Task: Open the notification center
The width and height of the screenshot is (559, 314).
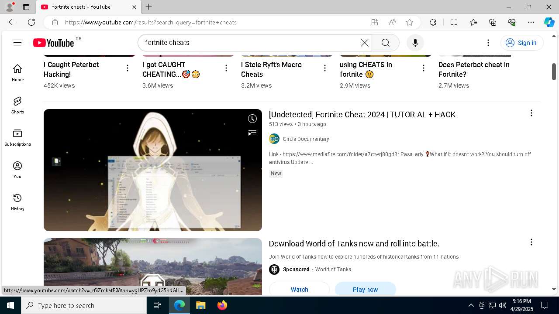Action: (x=545, y=305)
